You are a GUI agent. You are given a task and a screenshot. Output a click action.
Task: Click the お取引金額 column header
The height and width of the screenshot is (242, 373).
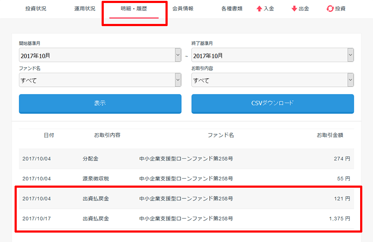330,135
